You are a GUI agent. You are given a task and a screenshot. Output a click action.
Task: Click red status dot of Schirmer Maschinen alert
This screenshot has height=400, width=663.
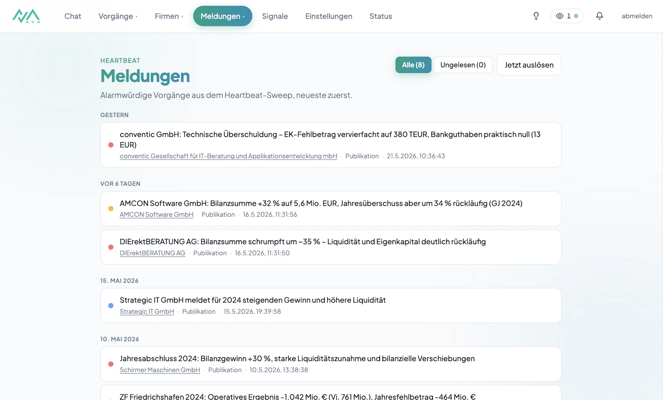click(111, 364)
